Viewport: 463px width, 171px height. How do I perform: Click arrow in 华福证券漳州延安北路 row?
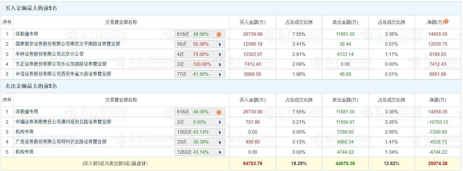(220, 122)
